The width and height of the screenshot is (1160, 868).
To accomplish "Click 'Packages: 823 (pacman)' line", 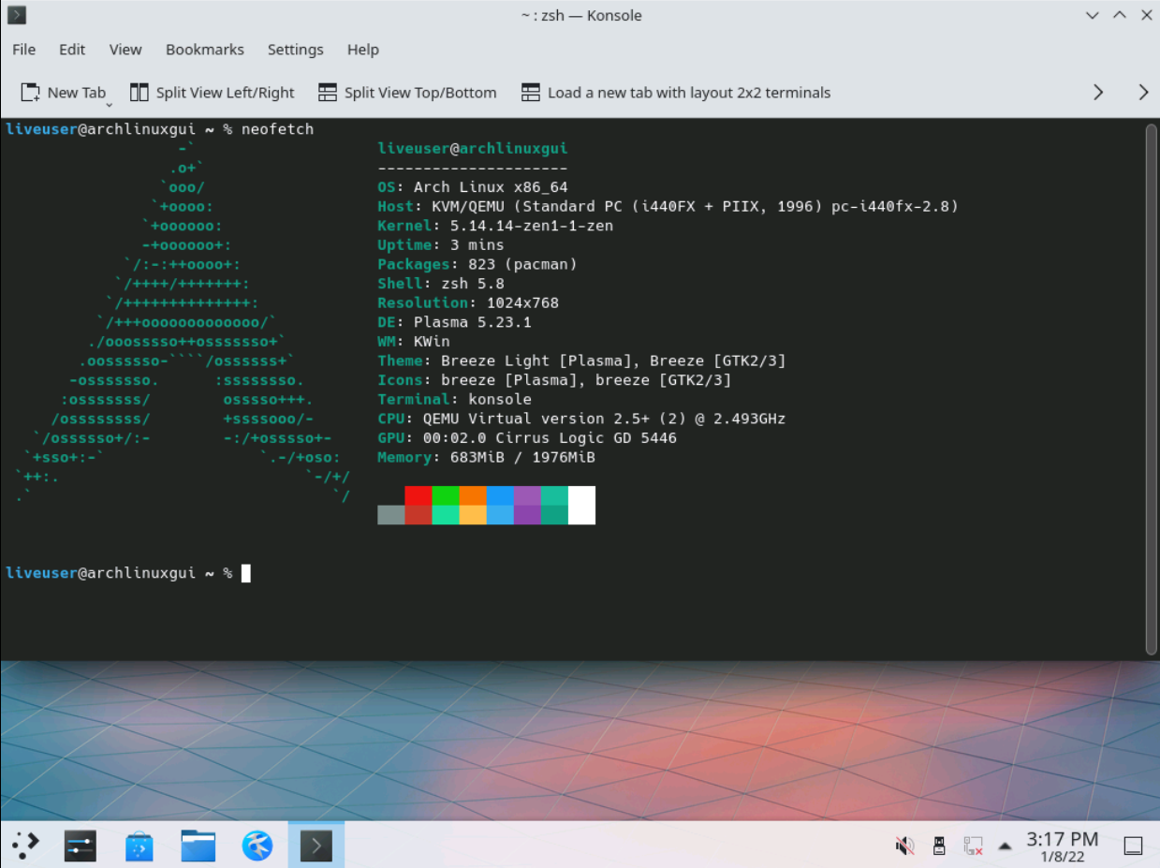I will pos(477,264).
